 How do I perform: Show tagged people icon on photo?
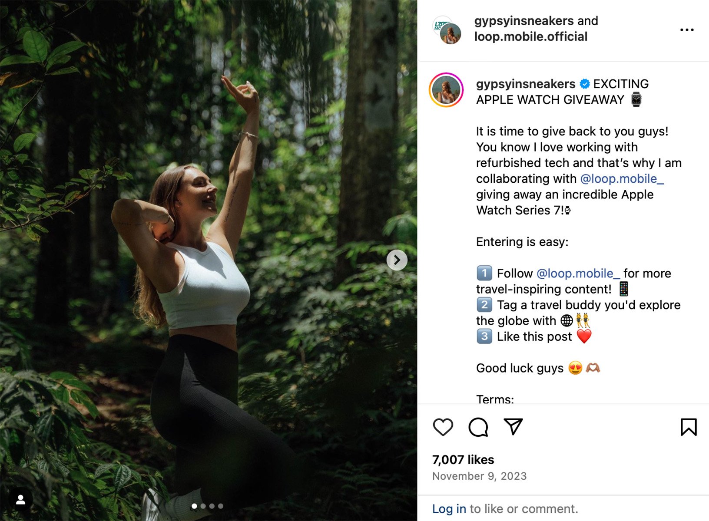pos(20,500)
